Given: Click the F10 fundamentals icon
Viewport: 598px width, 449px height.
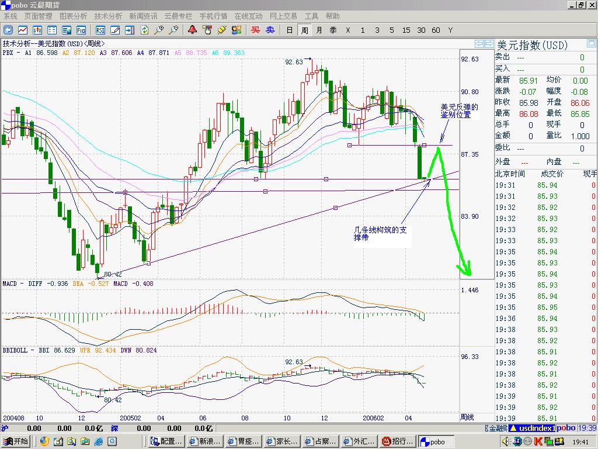Looking at the screenshot, I should 81,30.
